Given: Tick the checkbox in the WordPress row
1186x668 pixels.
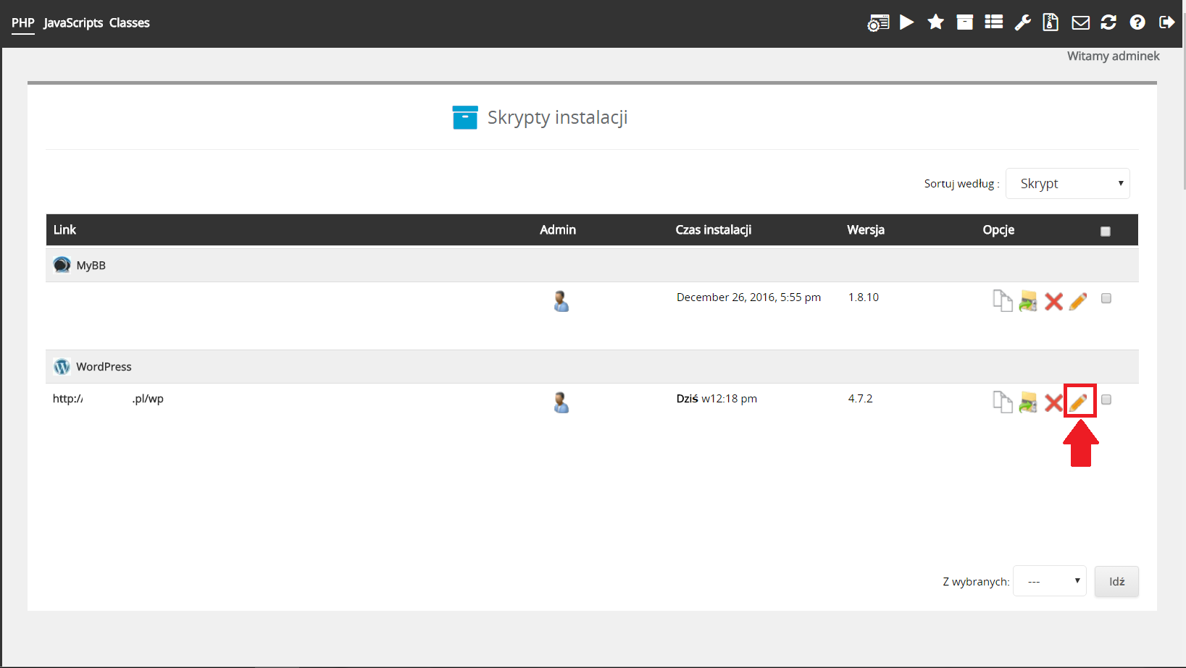Looking at the screenshot, I should 1106,399.
